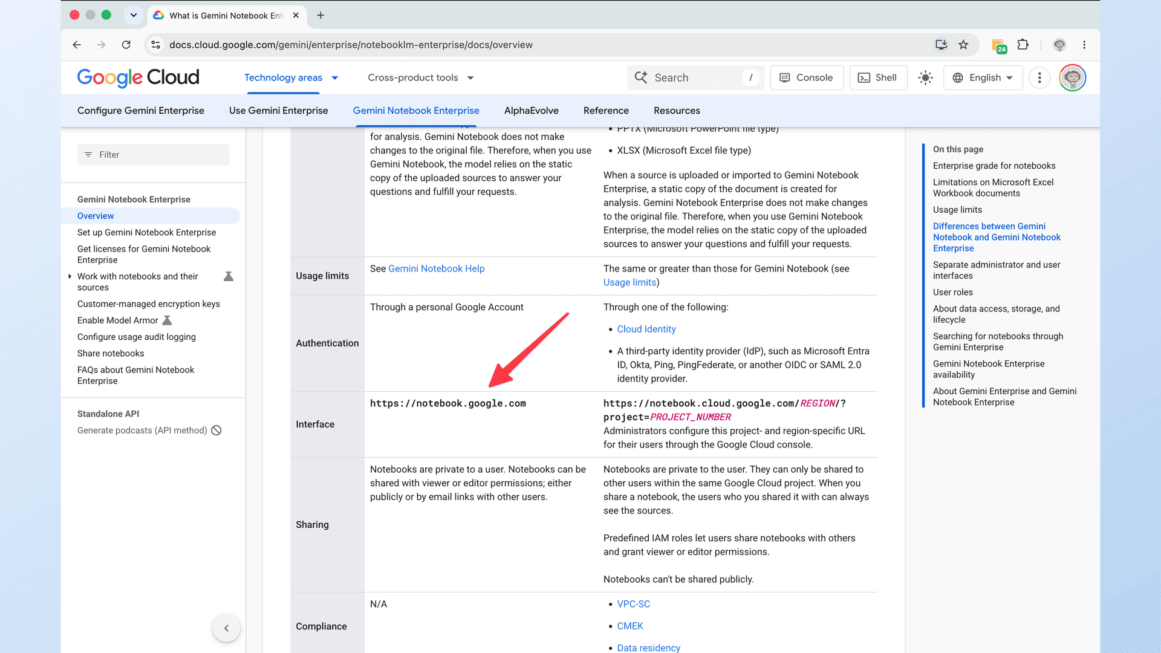This screenshot has width=1161, height=653.
Task: Switch to Configure Gemini Enterprise tab
Action: click(141, 111)
